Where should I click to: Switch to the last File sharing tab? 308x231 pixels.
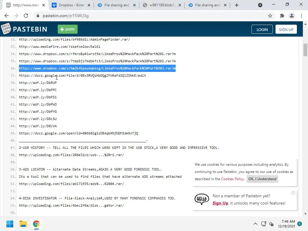coord(208,5)
